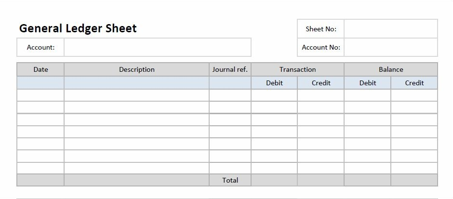The image size is (453, 199).
Task: Click the Sheet No: label cell
Action: click(x=320, y=29)
